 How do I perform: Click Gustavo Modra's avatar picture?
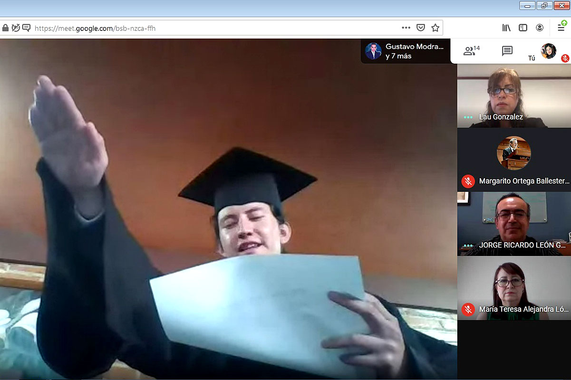(x=373, y=51)
